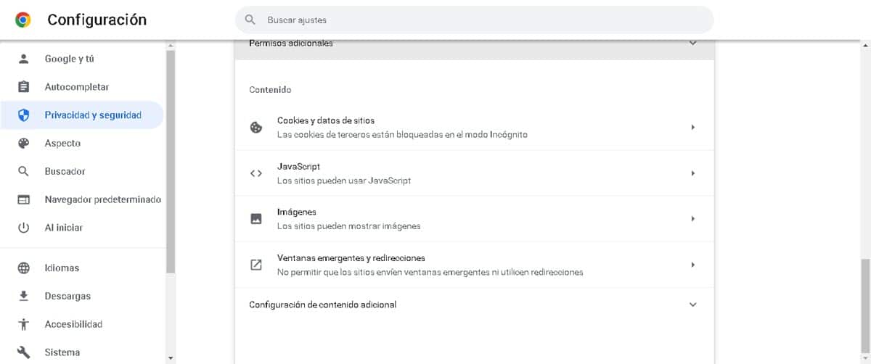The image size is (871, 364).
Task: Click the globe icon beside Idiomas
Action: click(23, 268)
